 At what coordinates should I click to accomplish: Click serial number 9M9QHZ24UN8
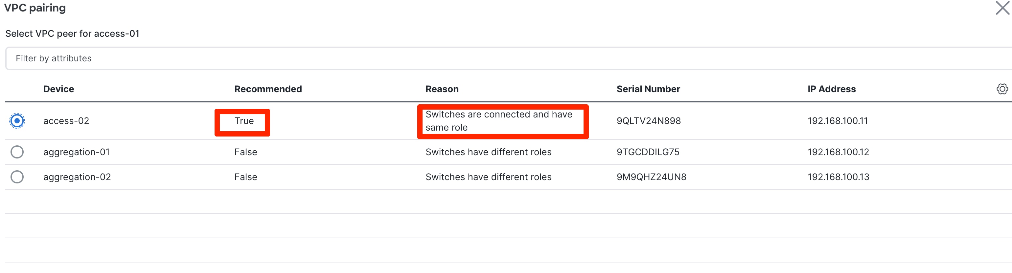coord(651,177)
